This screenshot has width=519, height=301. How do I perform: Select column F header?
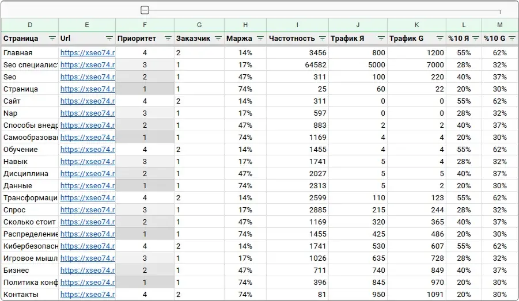pyautogui.click(x=145, y=25)
